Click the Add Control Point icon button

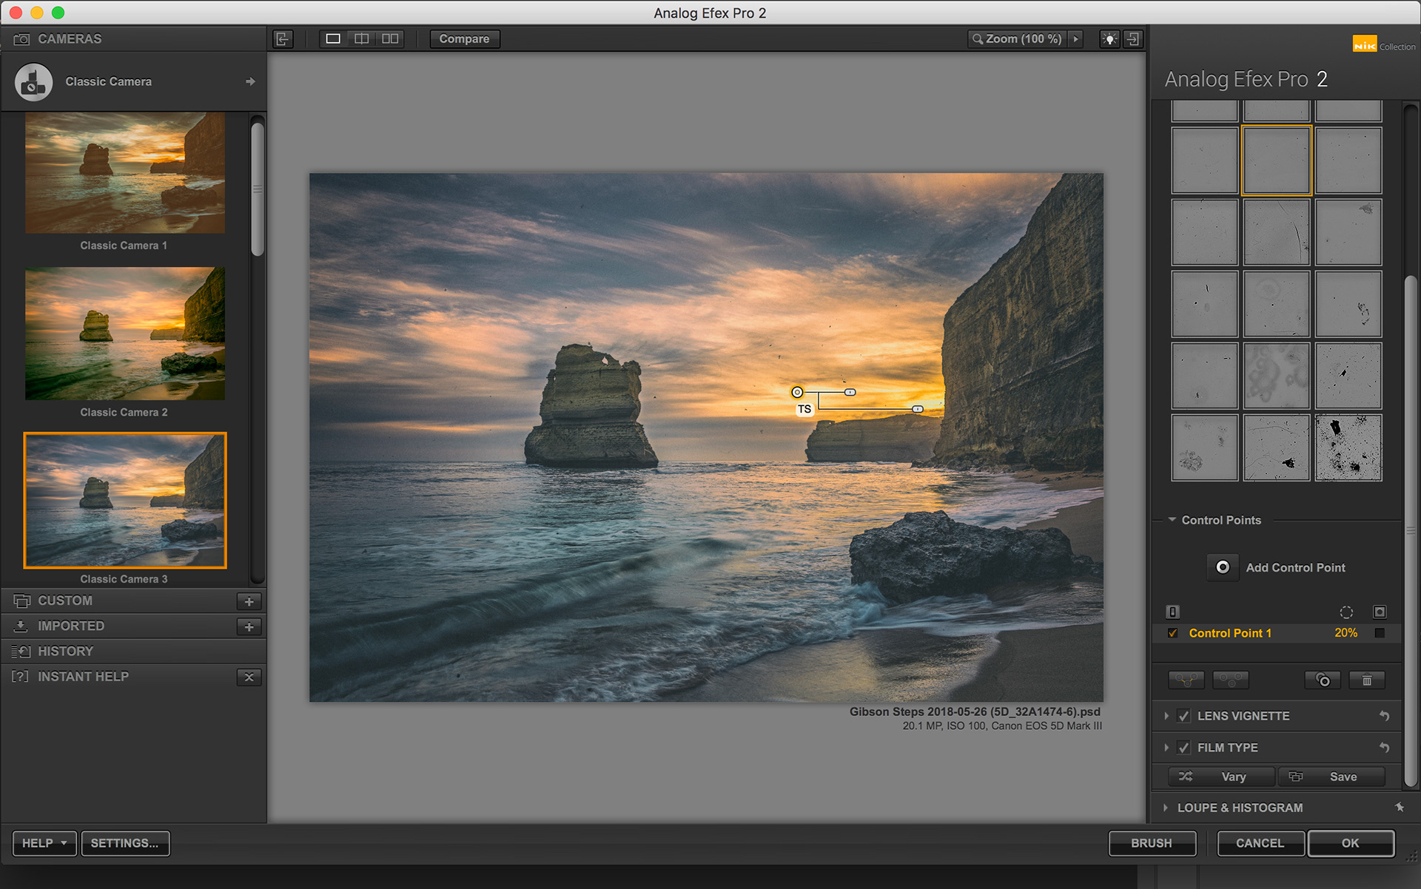tap(1223, 567)
